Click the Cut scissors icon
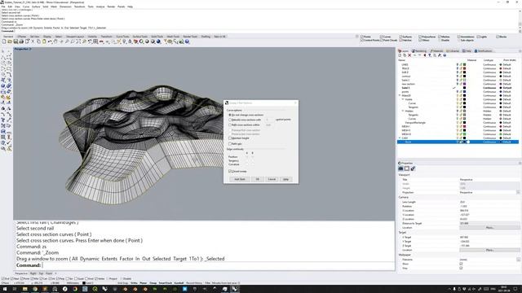The width and height of the screenshot is (522, 293). (33, 42)
